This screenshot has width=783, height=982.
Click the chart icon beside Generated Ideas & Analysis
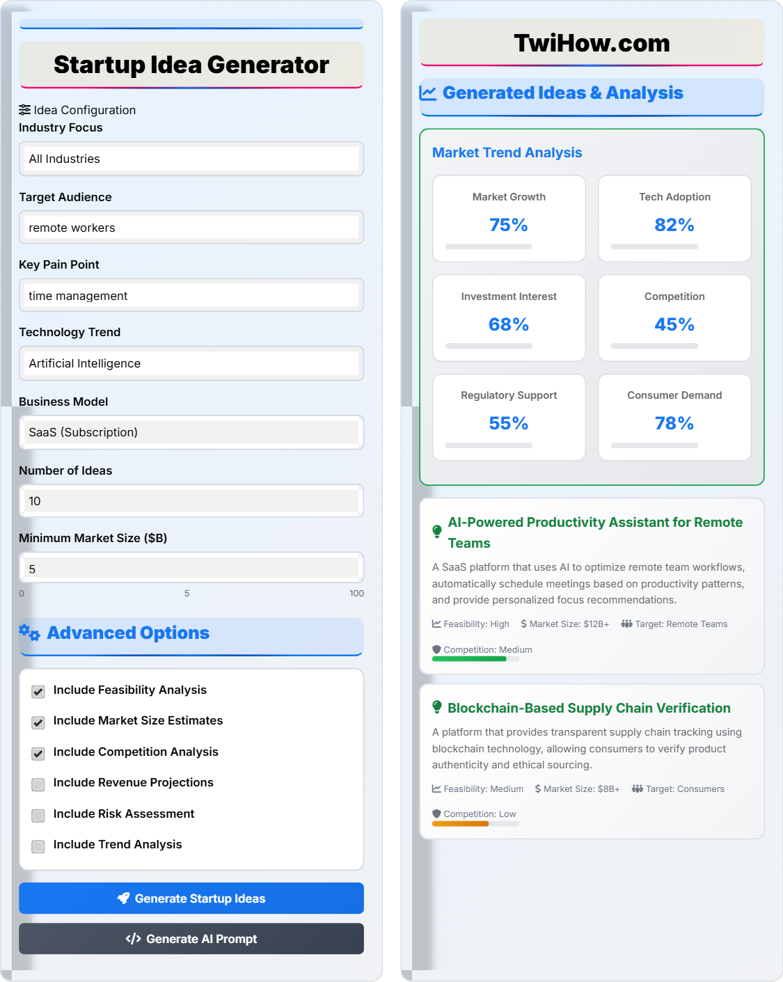[x=428, y=93]
